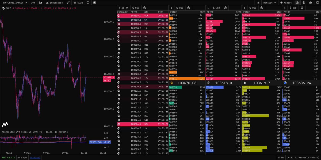Open grouping value 1 in 103636.24 book
The height and width of the screenshot is (160, 321).
pyautogui.click(x=285, y=8)
